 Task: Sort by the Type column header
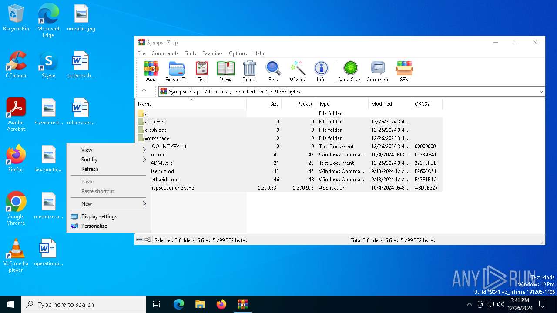tap(342, 104)
